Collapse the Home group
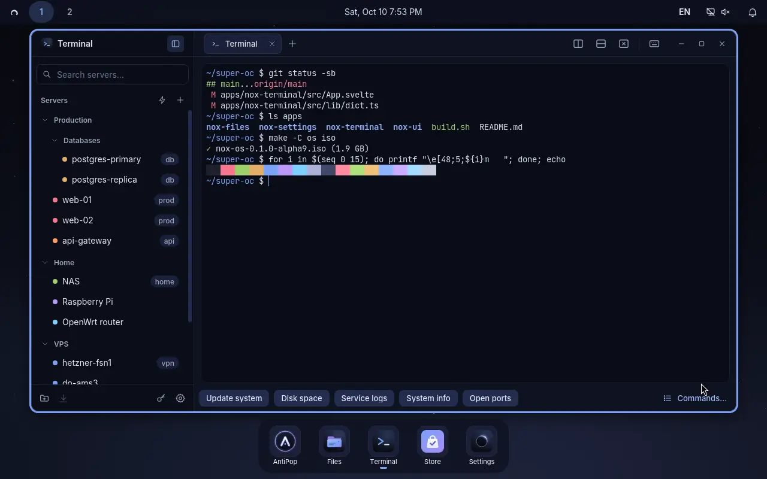The height and width of the screenshot is (479, 767). point(45,263)
